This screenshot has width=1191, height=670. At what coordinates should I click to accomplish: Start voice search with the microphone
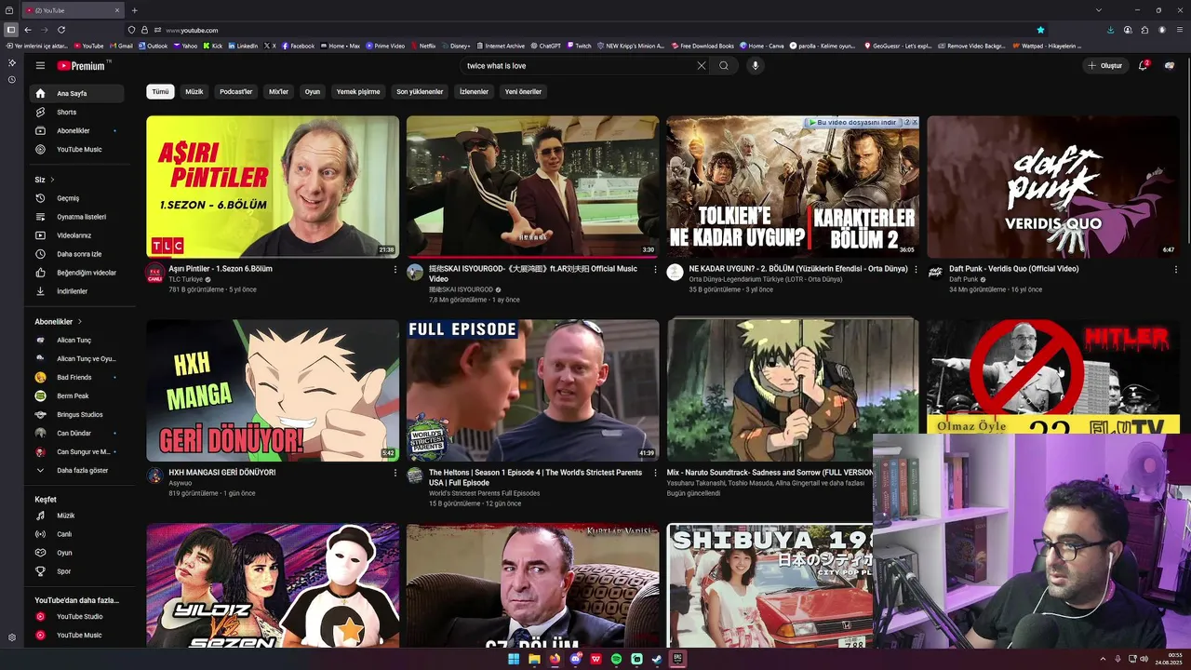(x=756, y=66)
